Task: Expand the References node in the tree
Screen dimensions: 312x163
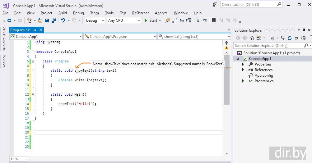Action: coord(243,70)
